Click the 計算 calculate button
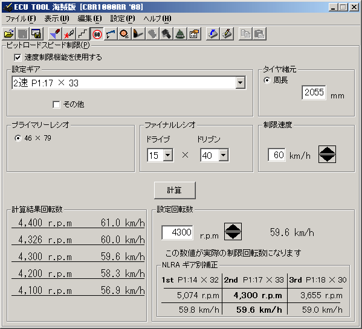Viewport: 362px width, 329px height. [x=175, y=190]
